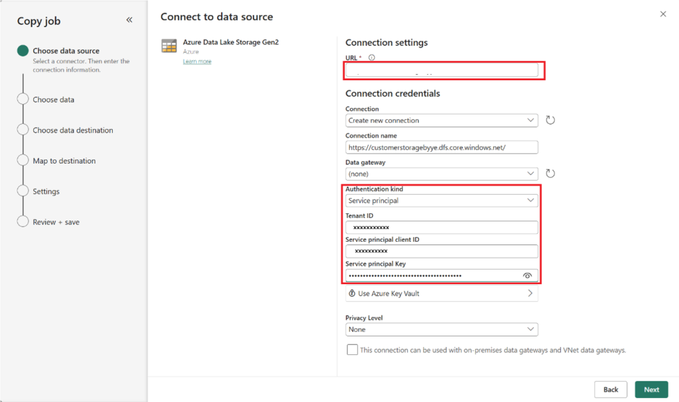Refresh the Data gateway list

(550, 174)
